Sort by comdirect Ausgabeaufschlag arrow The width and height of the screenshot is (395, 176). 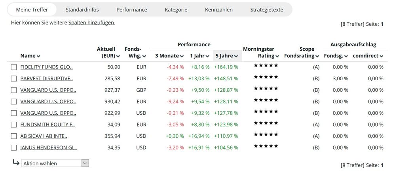tap(381, 56)
